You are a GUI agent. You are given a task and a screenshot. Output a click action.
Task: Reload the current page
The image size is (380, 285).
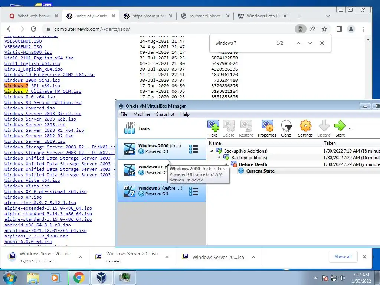(x=33, y=29)
